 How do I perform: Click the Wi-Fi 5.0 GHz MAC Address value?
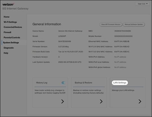(122, 52)
